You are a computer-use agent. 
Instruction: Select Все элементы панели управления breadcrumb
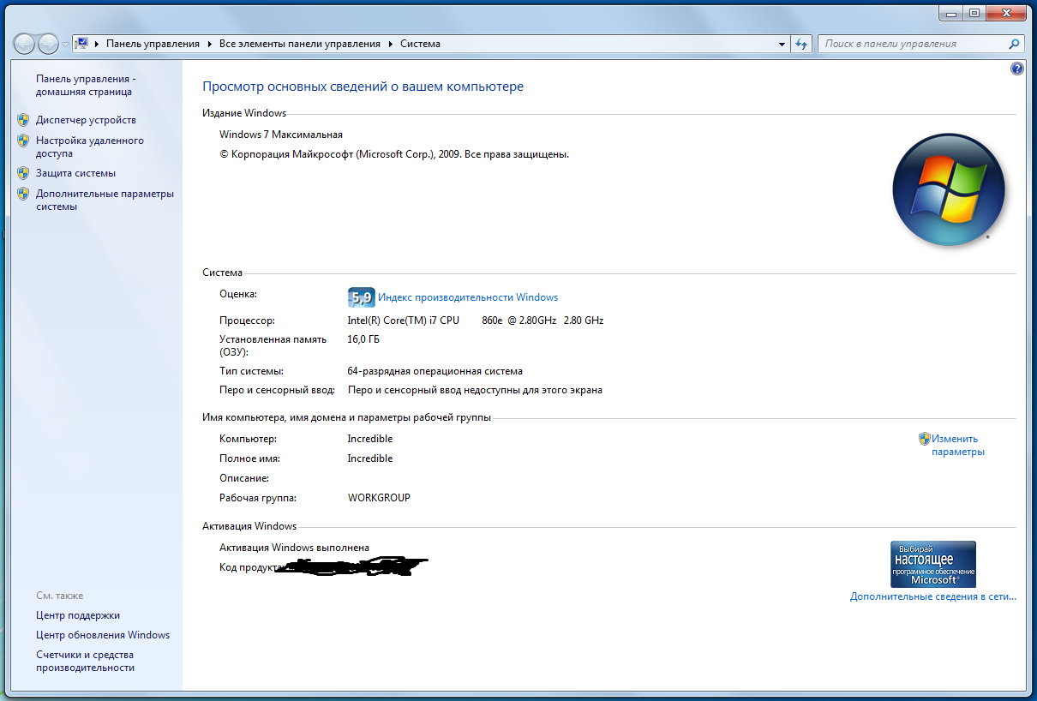[x=299, y=44]
